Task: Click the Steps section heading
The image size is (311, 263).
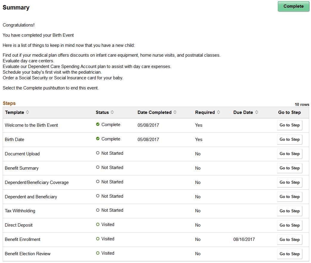Action: [x=9, y=103]
